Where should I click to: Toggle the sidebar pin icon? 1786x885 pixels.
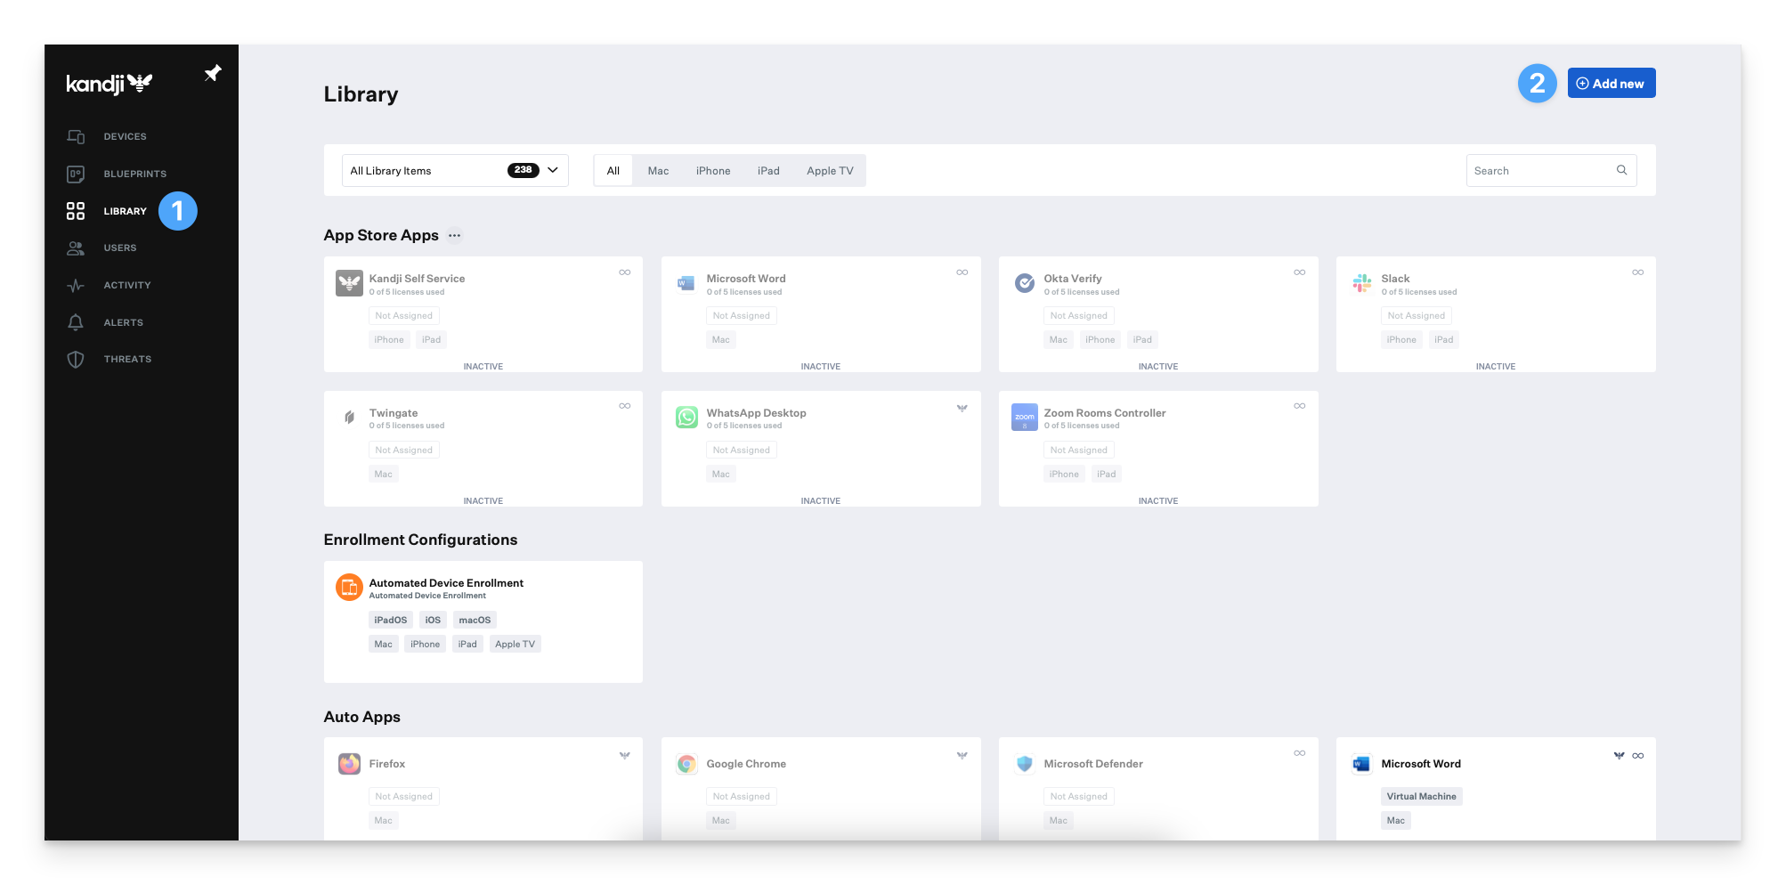(213, 73)
